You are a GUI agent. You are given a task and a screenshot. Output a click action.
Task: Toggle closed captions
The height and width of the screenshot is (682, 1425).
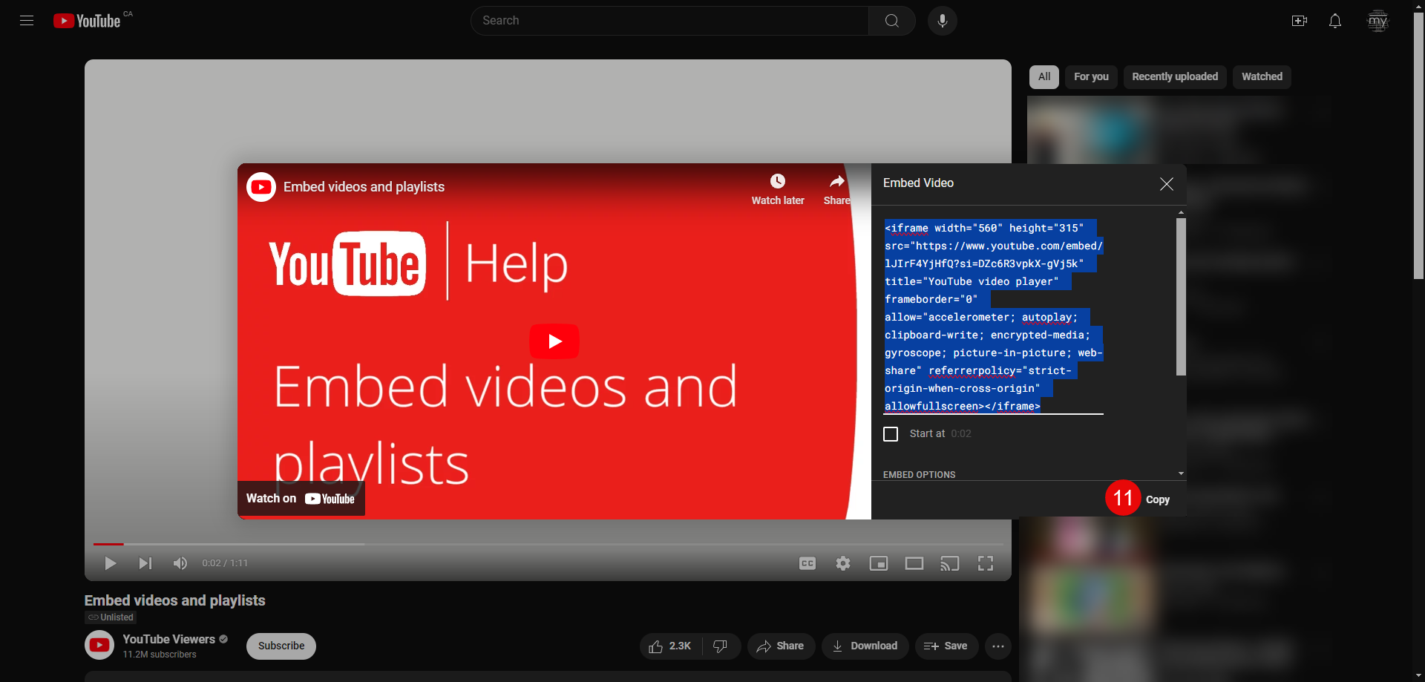(x=807, y=563)
